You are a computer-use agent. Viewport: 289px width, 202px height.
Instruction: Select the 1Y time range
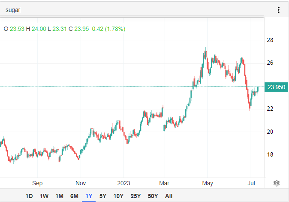pos(89,196)
